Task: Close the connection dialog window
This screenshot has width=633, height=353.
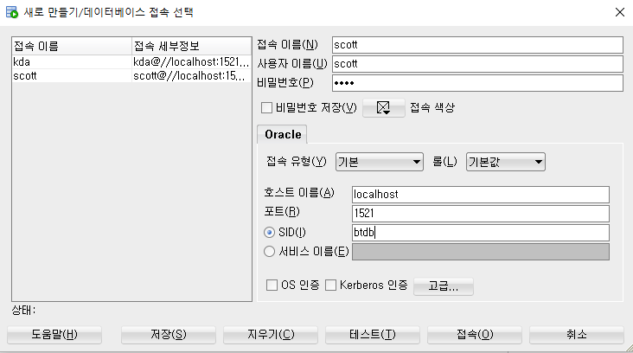Action: (620, 12)
